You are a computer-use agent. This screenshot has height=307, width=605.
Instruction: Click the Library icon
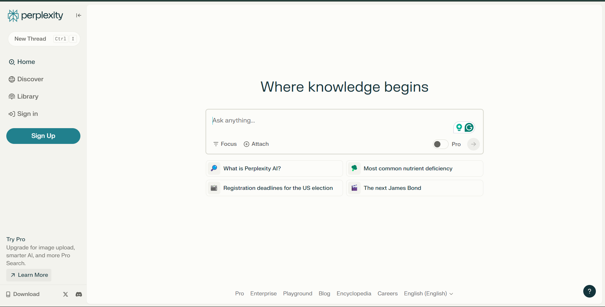pos(12,96)
